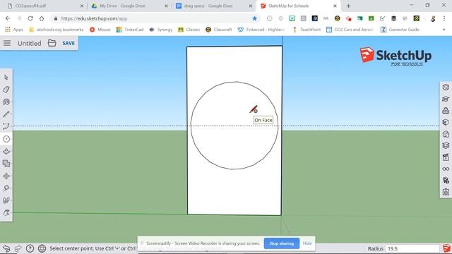The height and width of the screenshot is (254, 452).
Task: Click the active Circle tool
Action: click(6, 139)
